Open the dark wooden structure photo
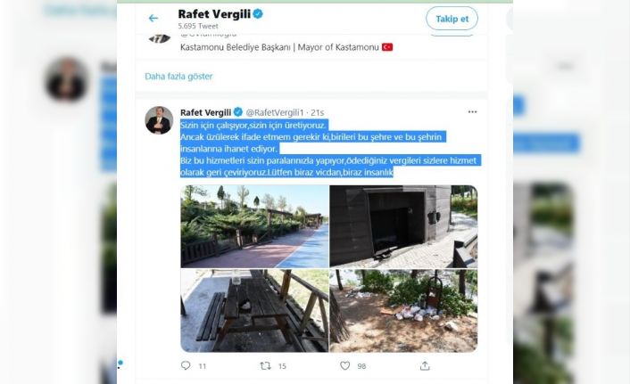 tap(403, 226)
